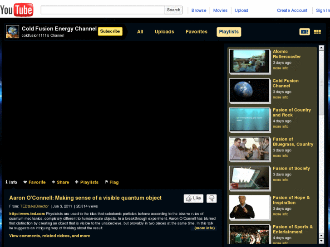
Task: Open the Upload link
Action: coord(241,10)
